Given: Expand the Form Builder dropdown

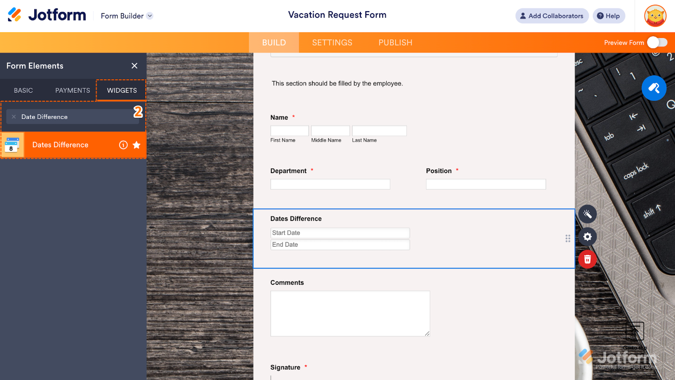Looking at the screenshot, I should point(127,15).
